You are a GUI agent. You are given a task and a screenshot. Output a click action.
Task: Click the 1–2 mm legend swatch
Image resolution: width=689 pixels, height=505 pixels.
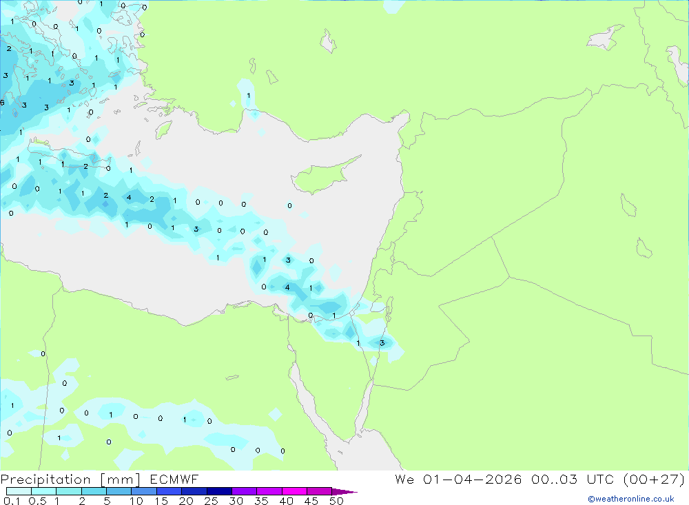pos(69,491)
